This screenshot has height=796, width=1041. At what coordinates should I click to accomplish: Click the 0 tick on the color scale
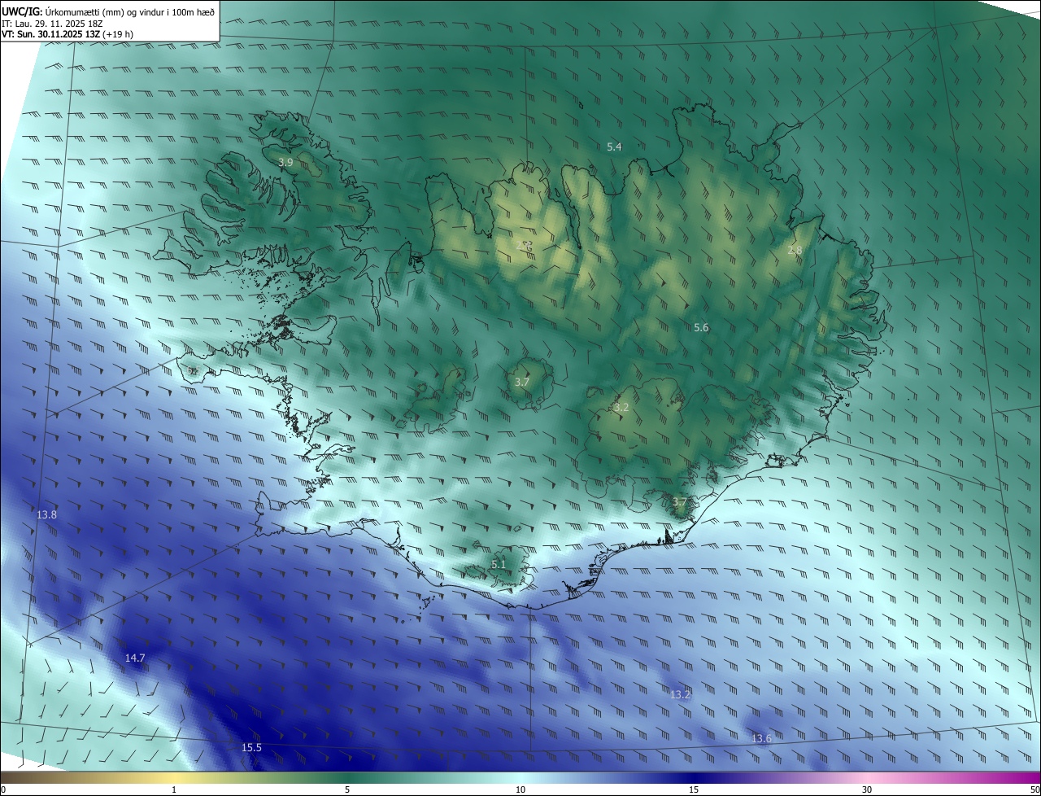[x=3, y=789]
